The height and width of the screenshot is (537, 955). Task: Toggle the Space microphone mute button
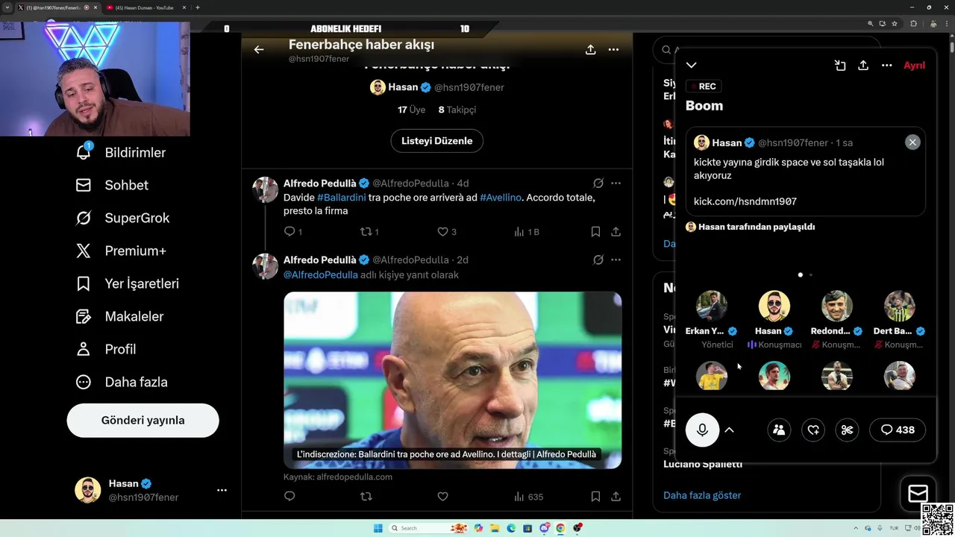(702, 430)
